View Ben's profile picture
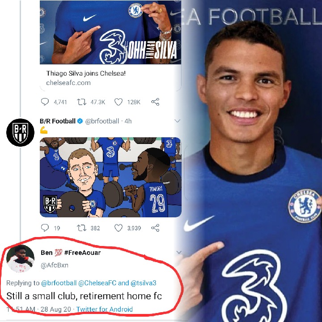322x322 pixels. (x=20, y=259)
